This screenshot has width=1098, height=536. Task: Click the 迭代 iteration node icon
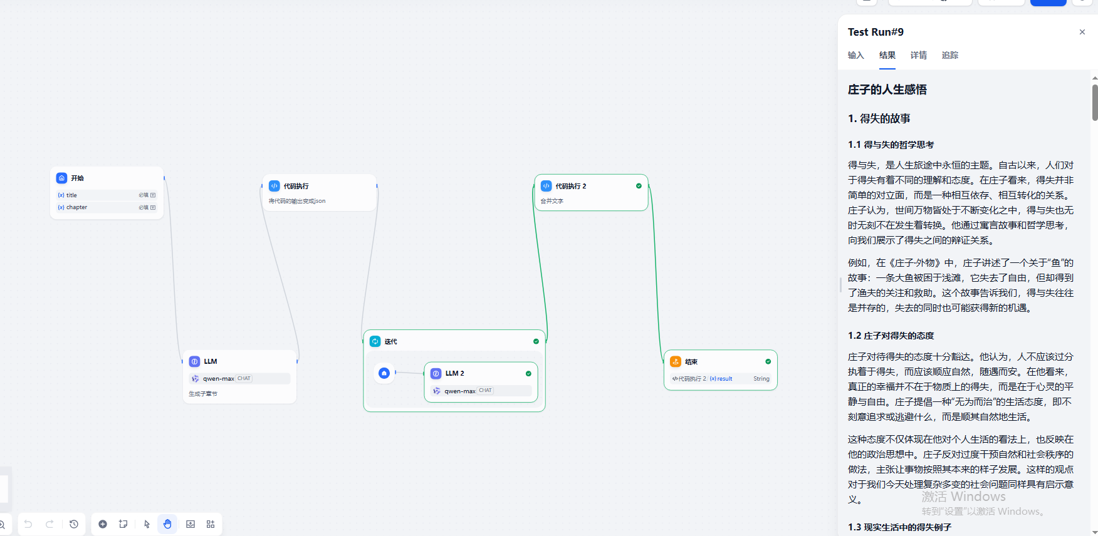coord(375,341)
